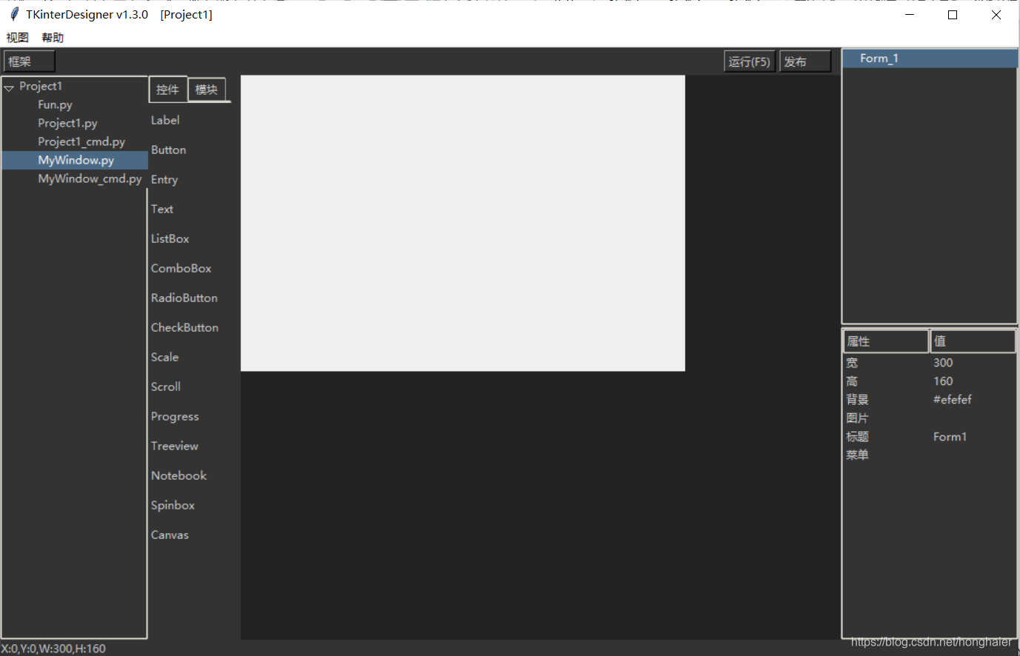Pick the Button widget
Screen dimensions: 1020x656
click(169, 150)
